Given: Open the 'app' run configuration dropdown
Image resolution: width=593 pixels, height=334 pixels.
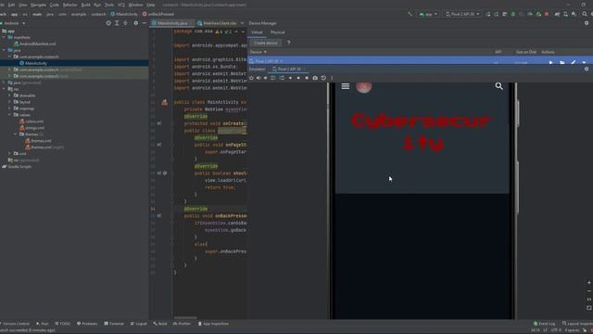Looking at the screenshot, I should tap(428, 14).
